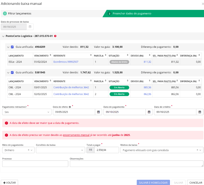This screenshot has height=185, width=204.
Task: Uncheck Guia unificada 5381945 checkbox
Action: [x=12, y=73]
